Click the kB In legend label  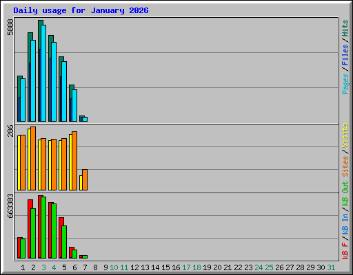345,223
